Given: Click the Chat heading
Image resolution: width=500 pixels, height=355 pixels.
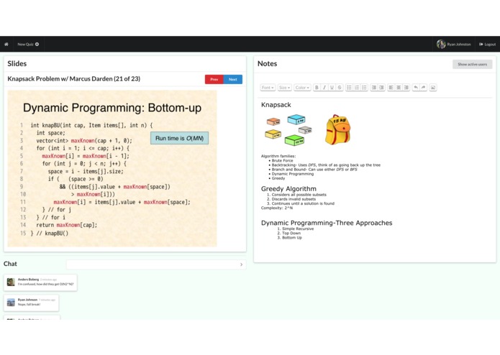Looking at the screenshot, I should (x=10, y=264).
